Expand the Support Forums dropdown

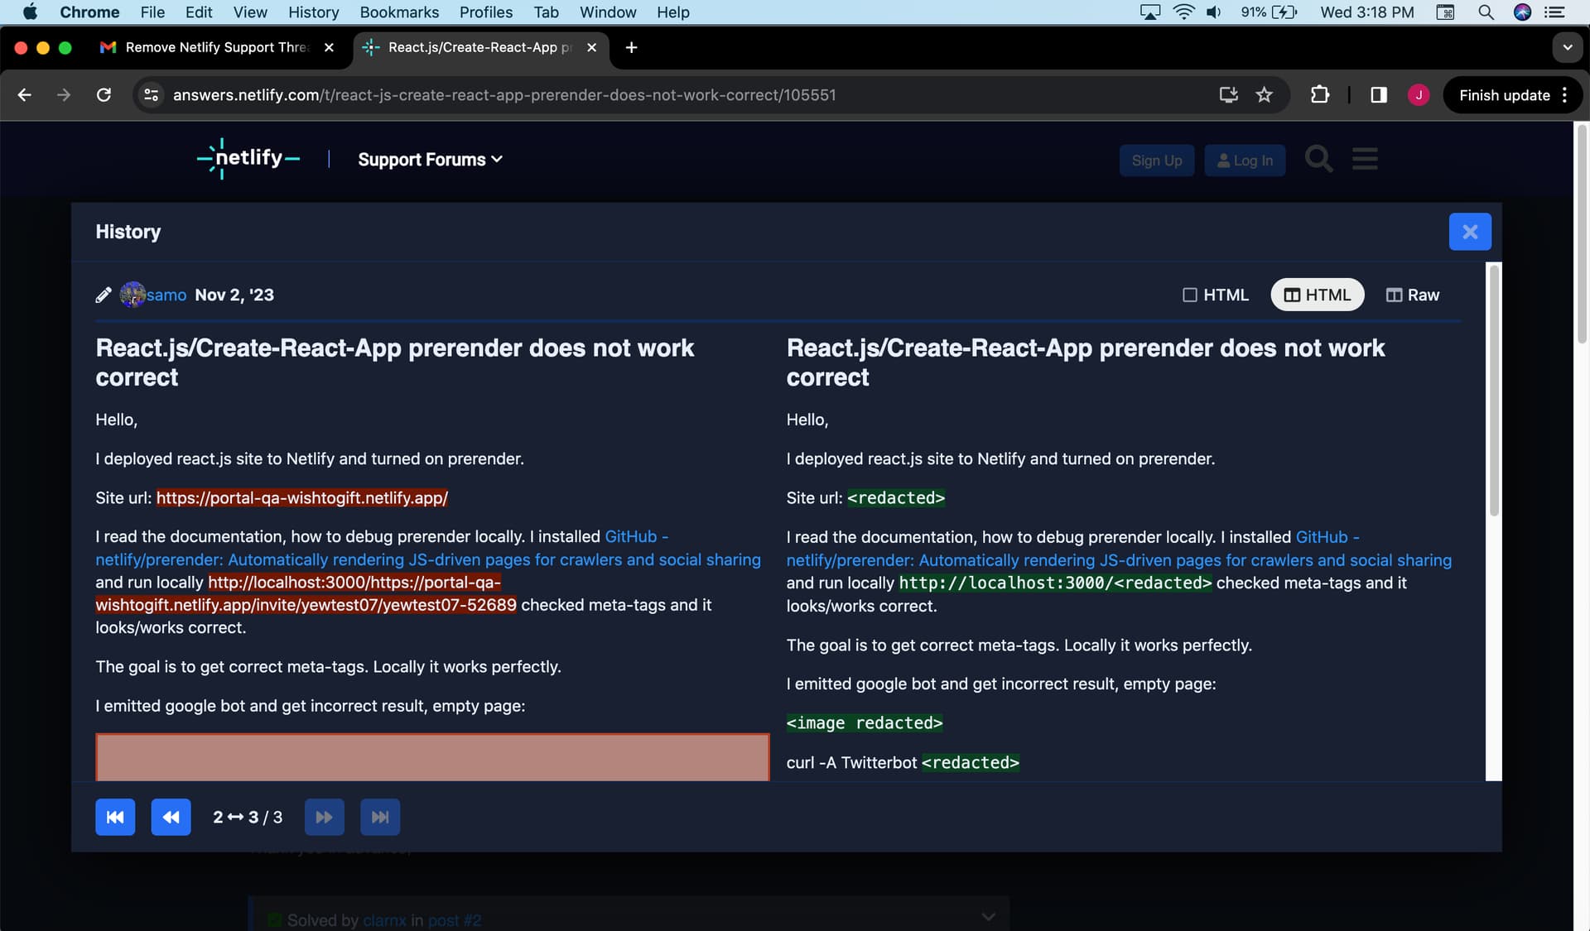[430, 159]
